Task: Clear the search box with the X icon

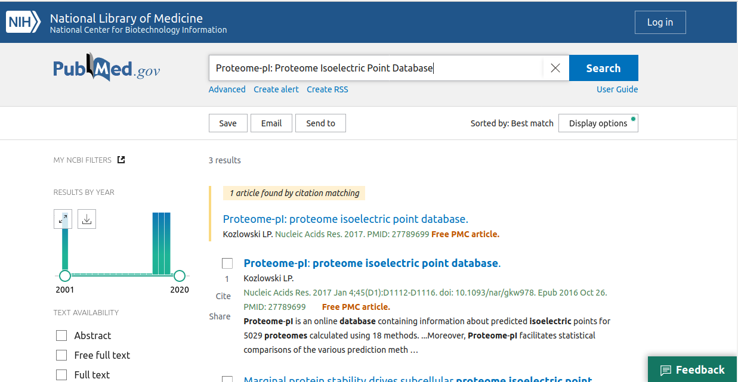Action: tap(555, 68)
